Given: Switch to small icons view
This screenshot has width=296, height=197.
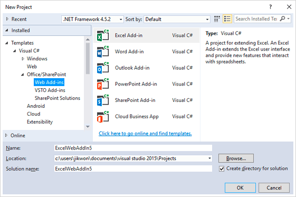Looking at the screenshot, I should (217, 19).
